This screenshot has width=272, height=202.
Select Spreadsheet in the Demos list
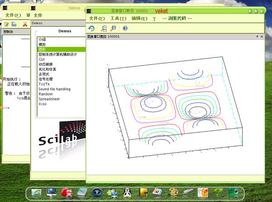click(49, 99)
